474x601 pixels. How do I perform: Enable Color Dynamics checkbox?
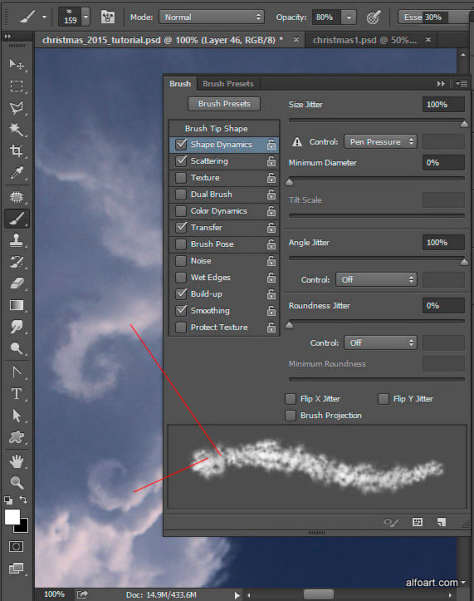tap(181, 211)
